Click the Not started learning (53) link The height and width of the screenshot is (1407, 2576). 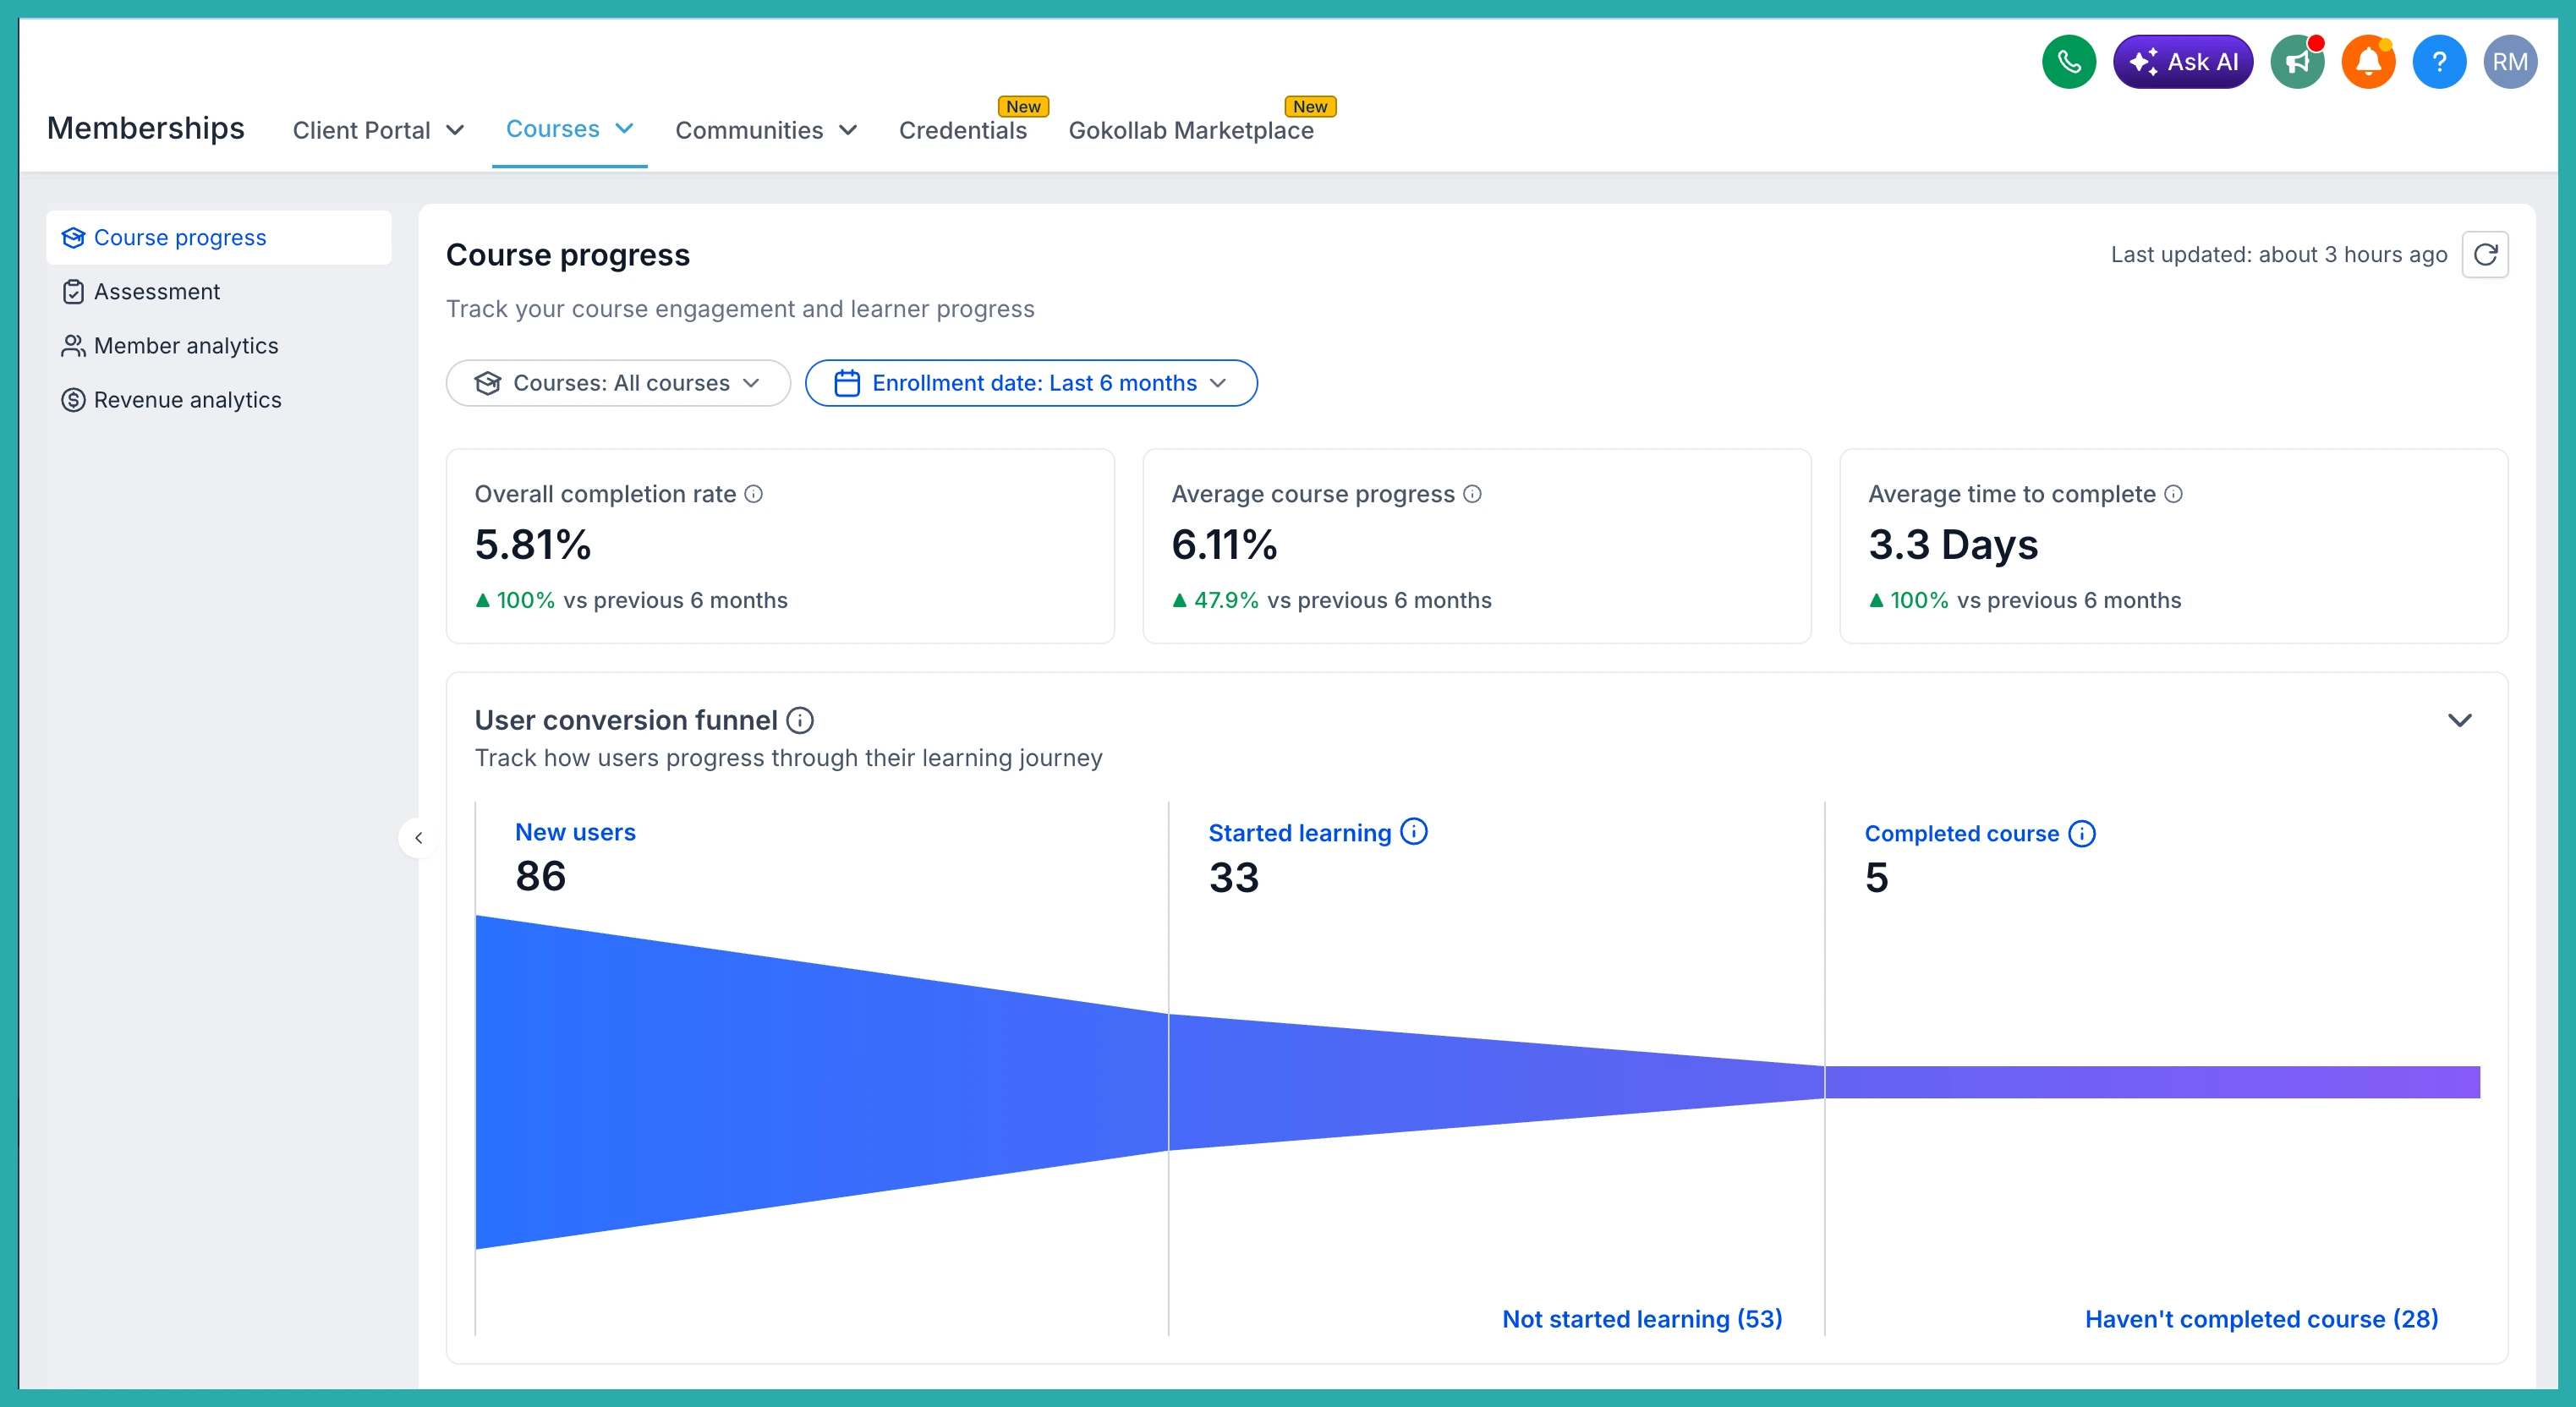pos(1642,1320)
